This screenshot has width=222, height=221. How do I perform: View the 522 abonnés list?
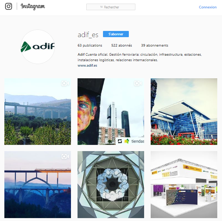tap(122, 46)
